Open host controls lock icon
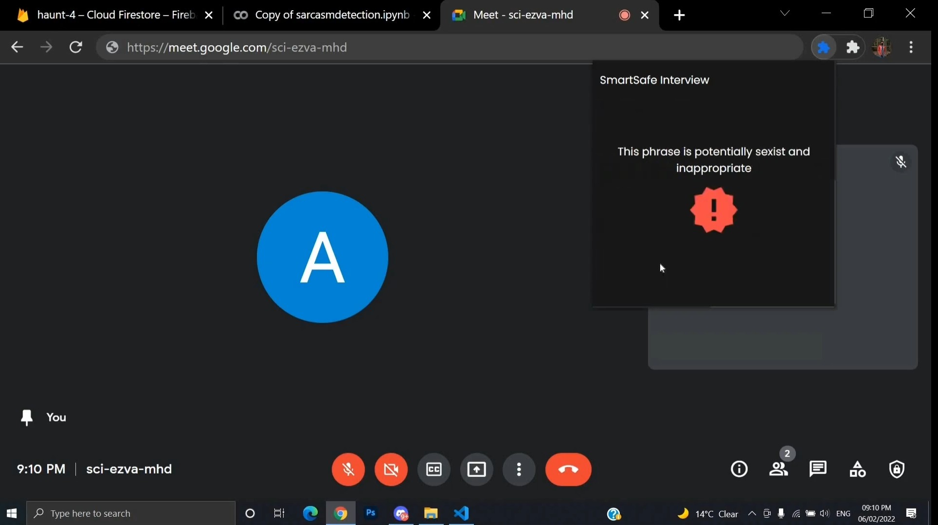This screenshot has height=525, width=938. pos(897,469)
